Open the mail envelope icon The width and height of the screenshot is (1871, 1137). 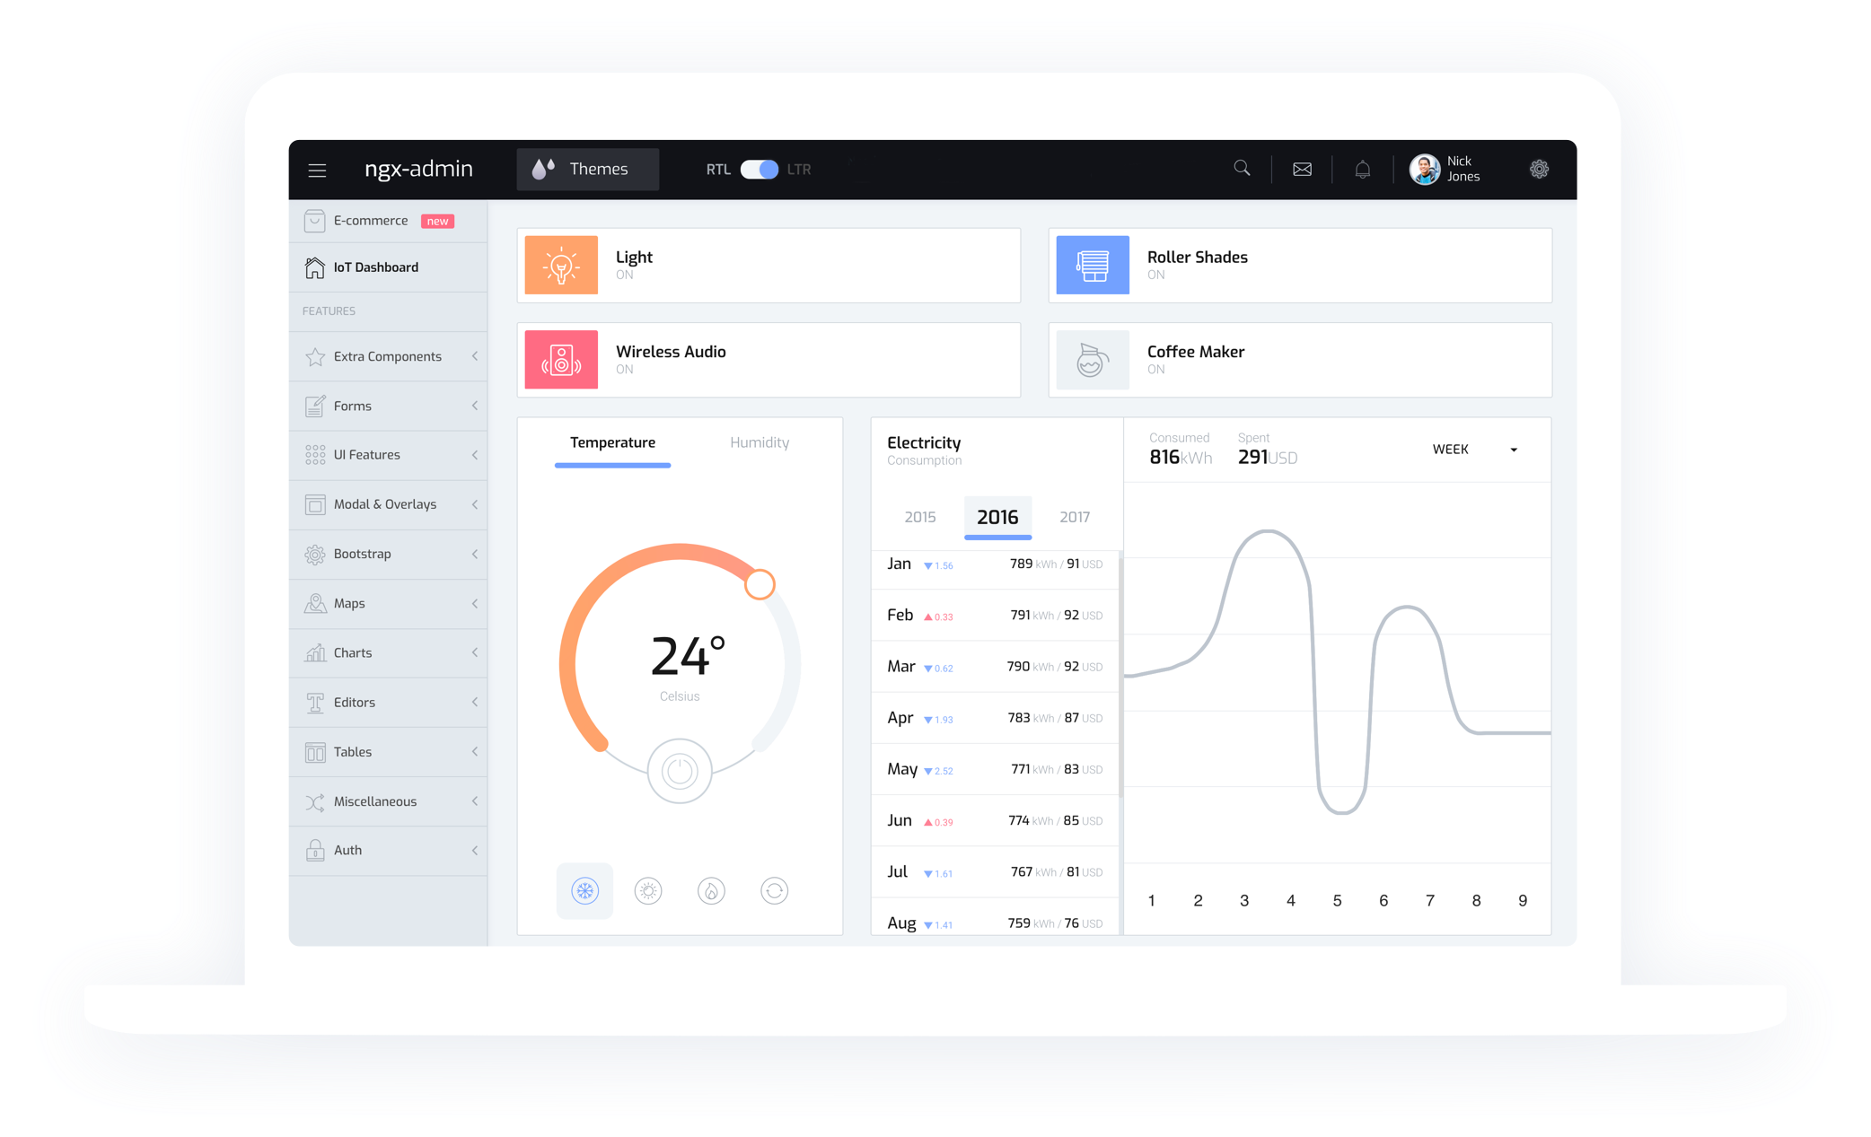(1302, 169)
